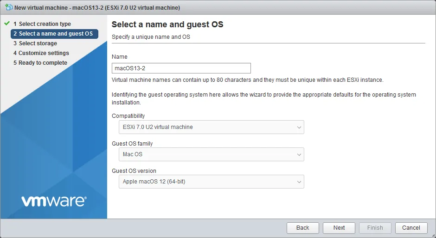
Task: Focus the Name field containing macOS13-2
Action: point(181,68)
